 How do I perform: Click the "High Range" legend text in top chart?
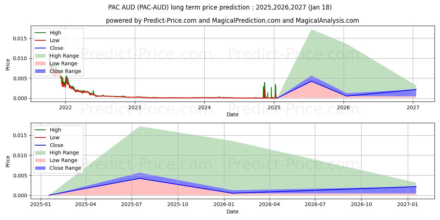64,56
